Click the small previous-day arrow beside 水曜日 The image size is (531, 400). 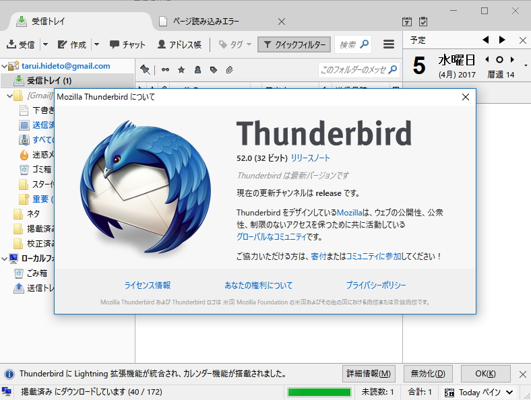487,59
